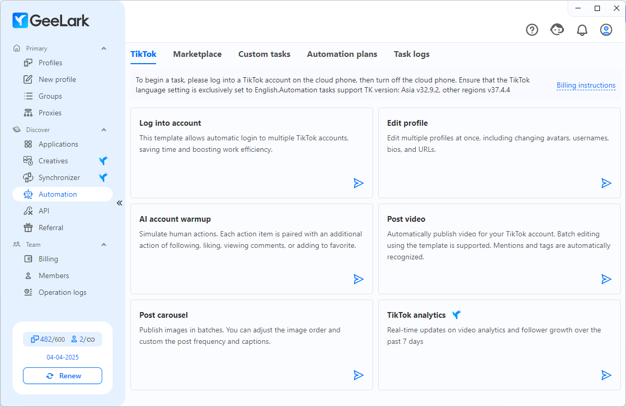Image resolution: width=626 pixels, height=407 pixels.
Task: Click the Profiles sidebar icon
Action: click(x=28, y=63)
